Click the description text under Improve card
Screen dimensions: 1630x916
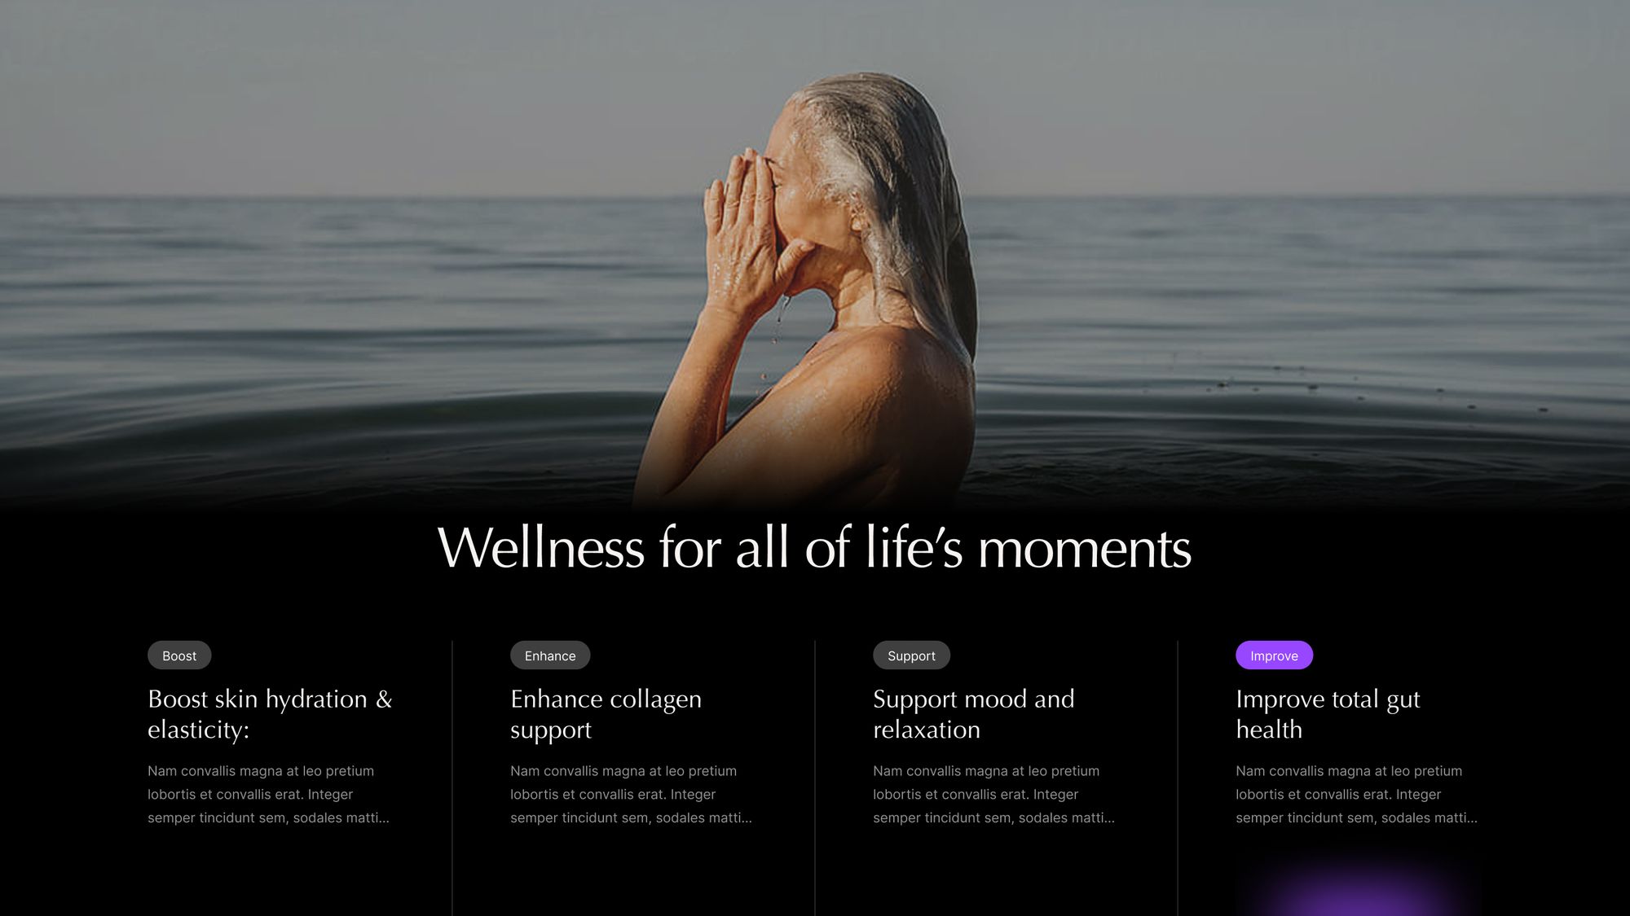tap(1356, 794)
